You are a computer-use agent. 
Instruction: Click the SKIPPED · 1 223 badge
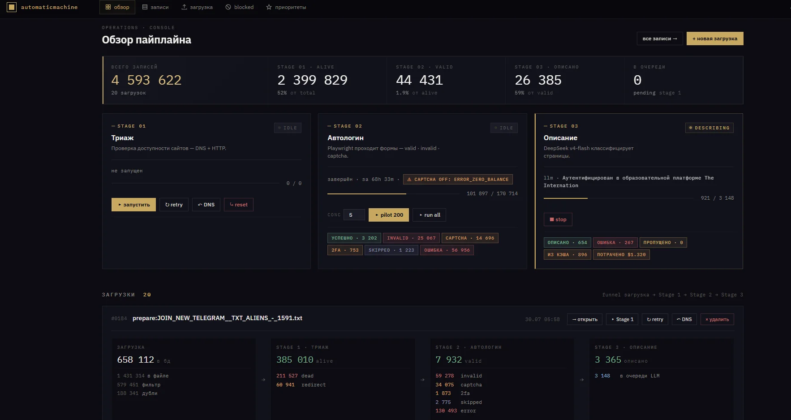pyautogui.click(x=391, y=250)
